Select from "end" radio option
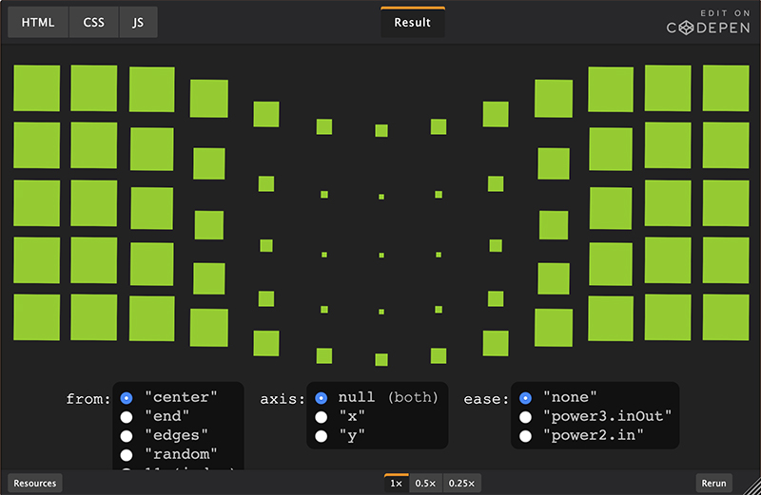Viewport: 761px width, 495px height. tap(127, 417)
